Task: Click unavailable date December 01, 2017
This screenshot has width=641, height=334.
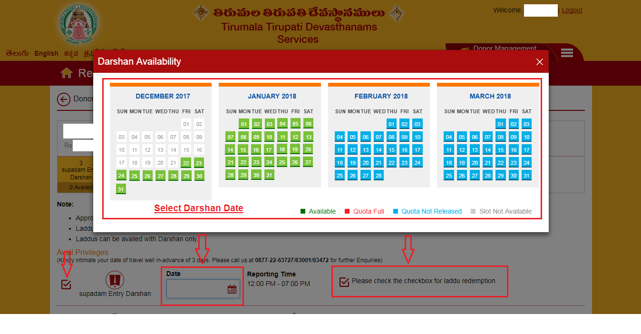Action: pyautogui.click(x=186, y=124)
